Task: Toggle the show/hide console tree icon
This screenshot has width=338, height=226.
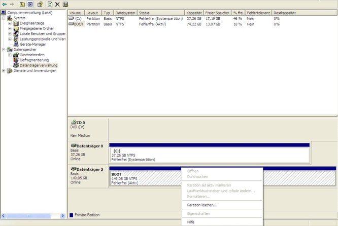Action: click(30, 4)
